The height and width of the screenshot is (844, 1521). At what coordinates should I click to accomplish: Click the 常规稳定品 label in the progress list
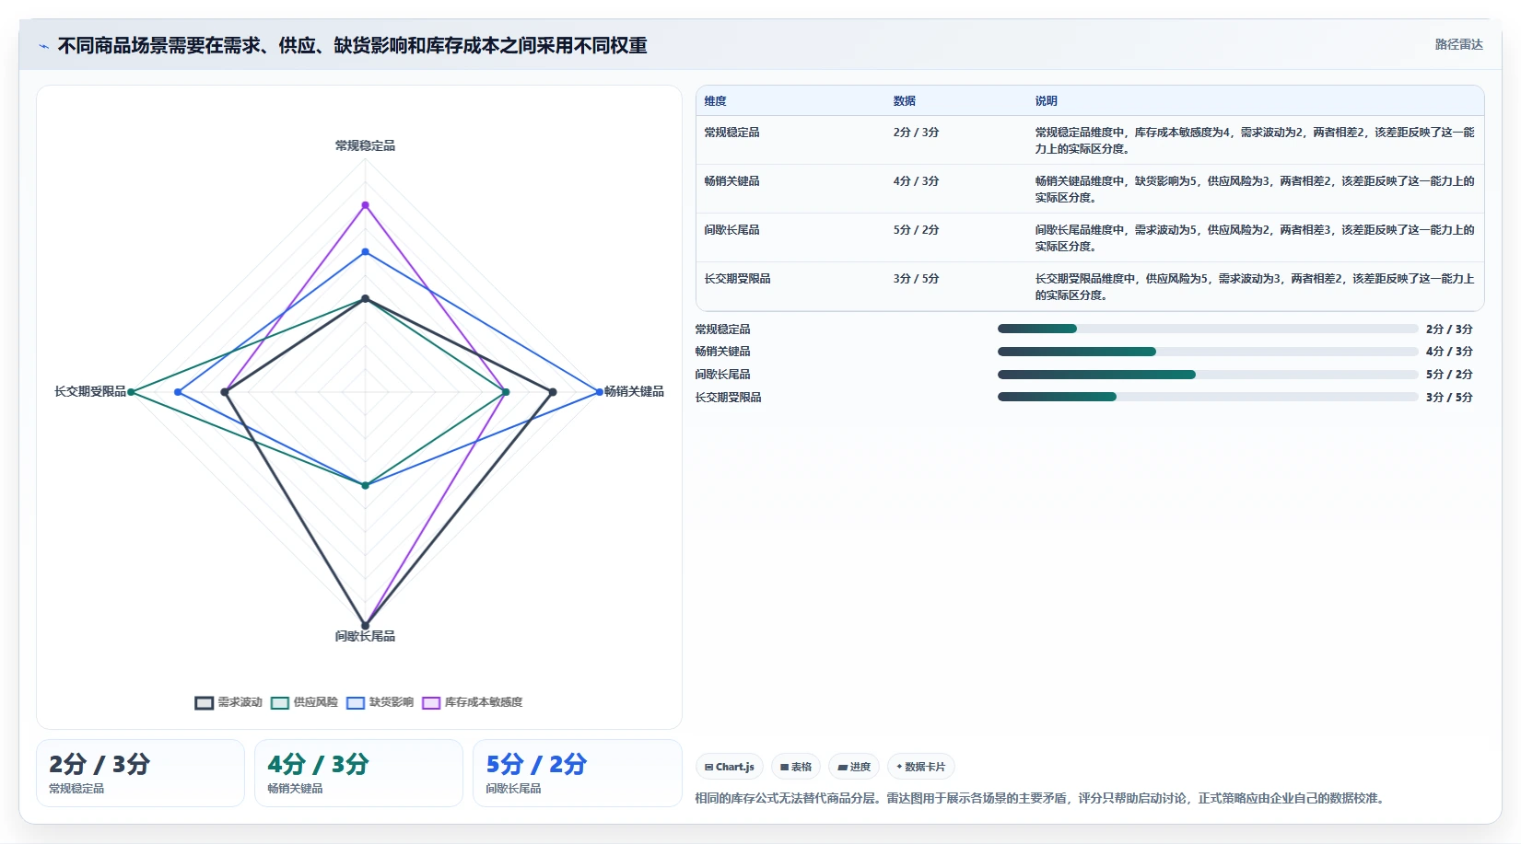pyautogui.click(x=722, y=330)
